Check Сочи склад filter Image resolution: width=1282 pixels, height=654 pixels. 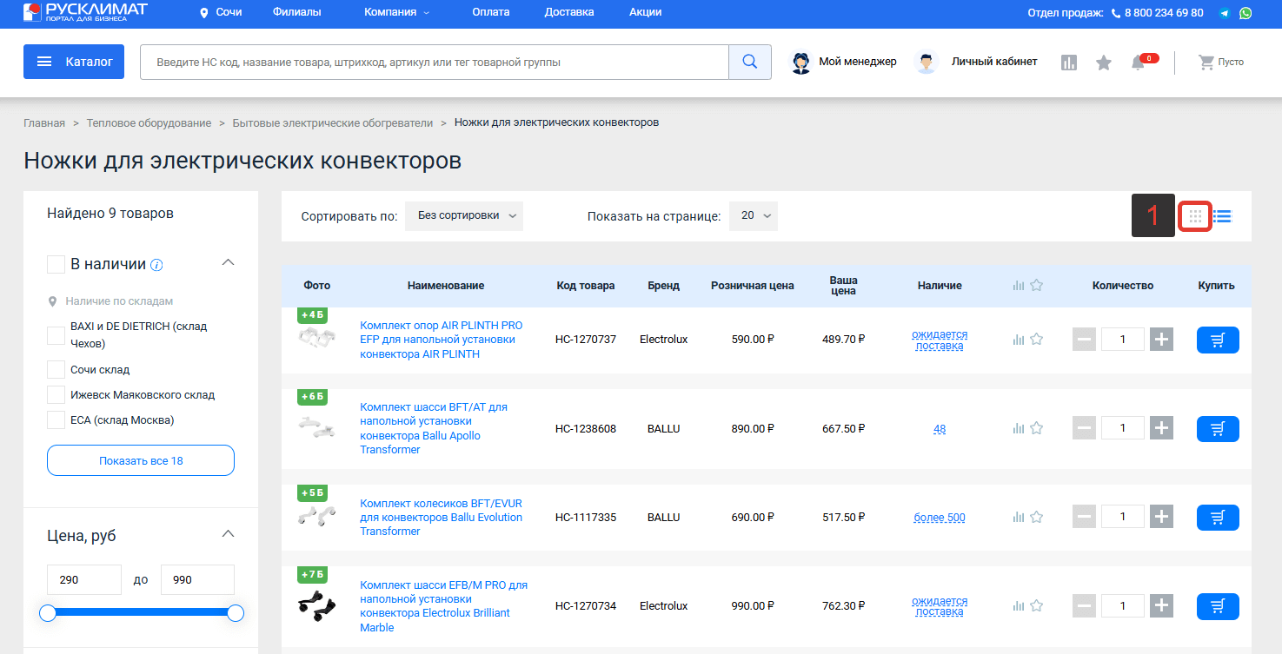coord(56,369)
